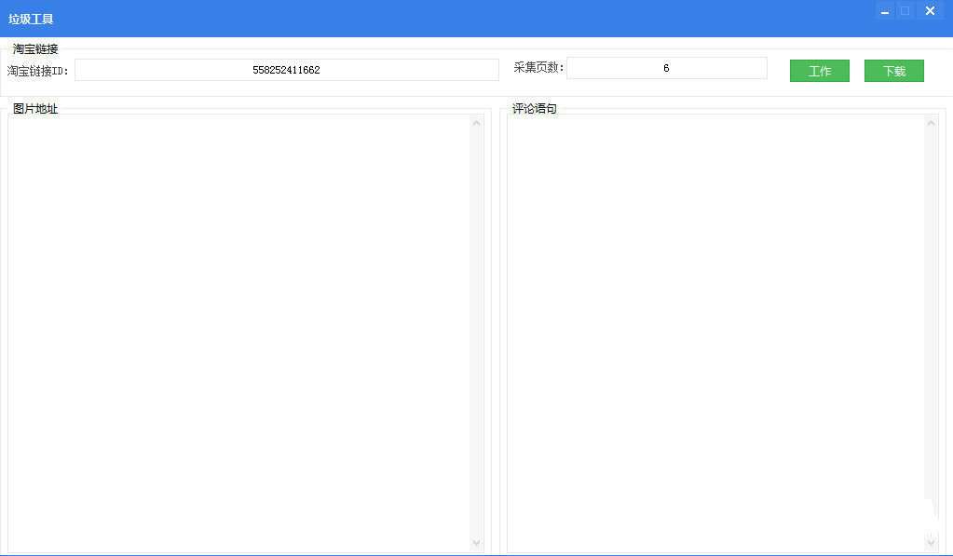This screenshot has height=556, width=953.
Task: Click the 图片地址 panel label
Action: (35, 109)
